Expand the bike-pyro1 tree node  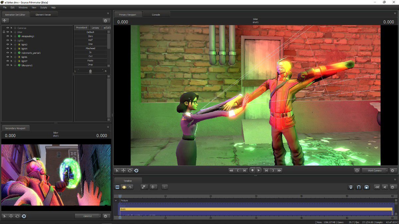coord(15,65)
